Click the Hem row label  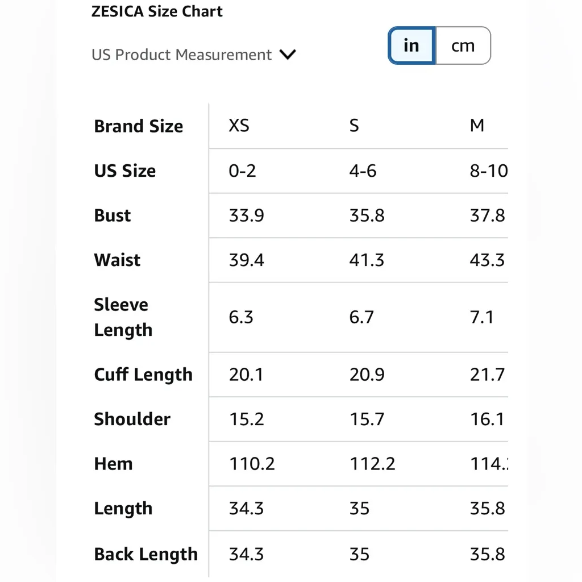[114, 464]
